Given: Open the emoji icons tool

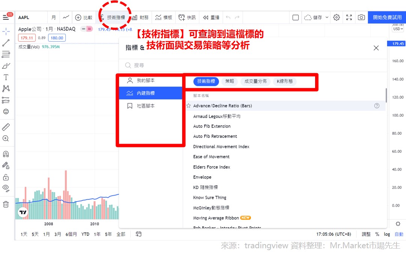Looking at the screenshot, I should point(6,111).
